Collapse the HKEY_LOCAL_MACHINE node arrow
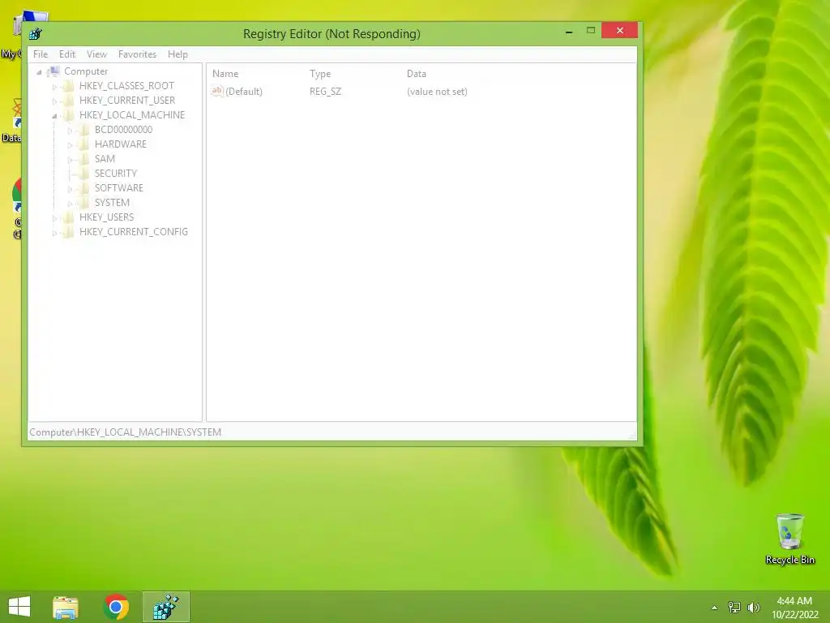 (x=54, y=115)
